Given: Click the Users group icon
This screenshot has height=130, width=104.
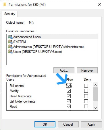Looking at the screenshot, I should pyautogui.click(x=10, y=51).
